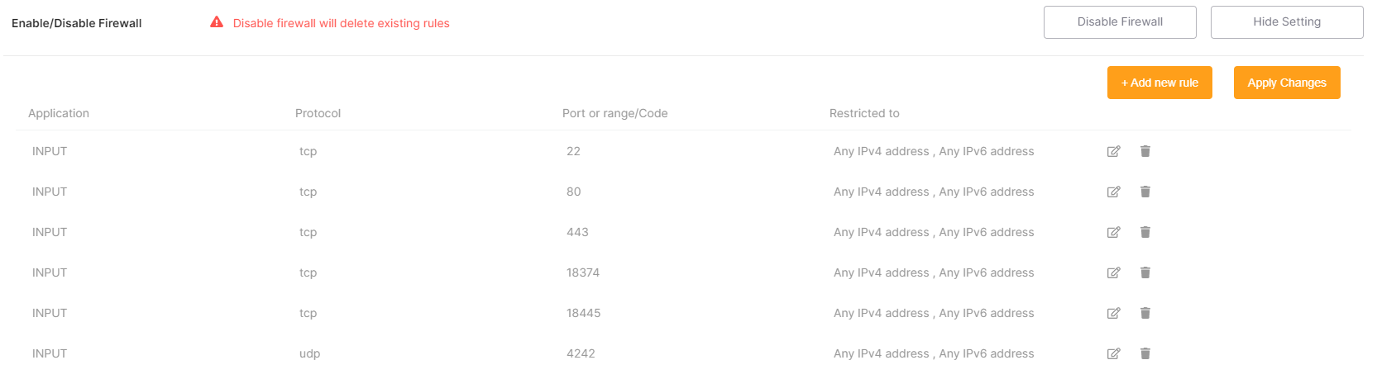Viewport: 1377px width, 379px height.
Task: Click the Port or range/Code column header
Action: pos(614,113)
